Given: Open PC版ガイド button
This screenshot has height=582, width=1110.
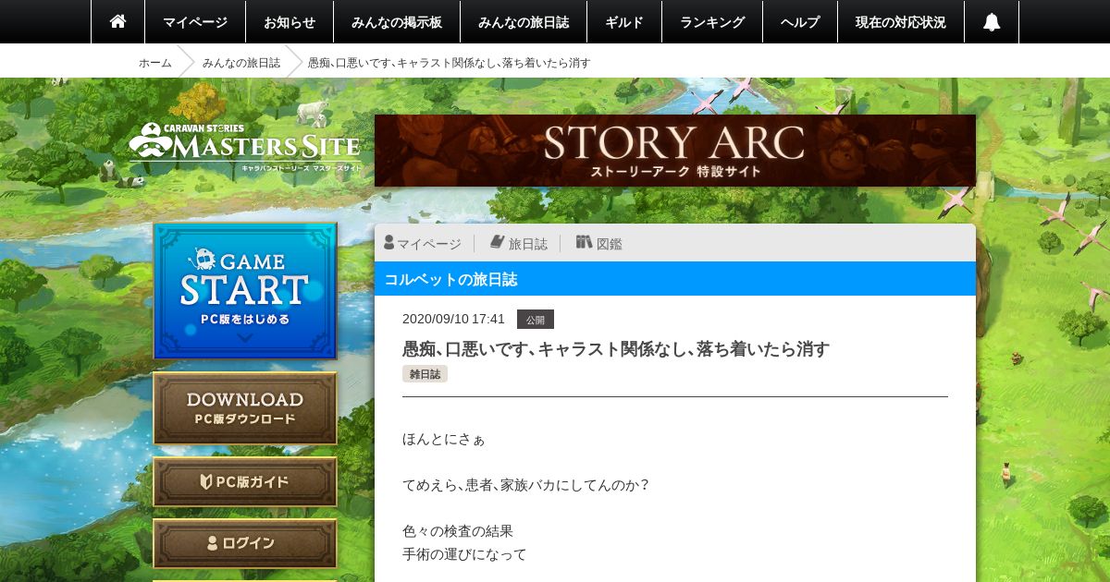Looking at the screenshot, I should tap(245, 482).
